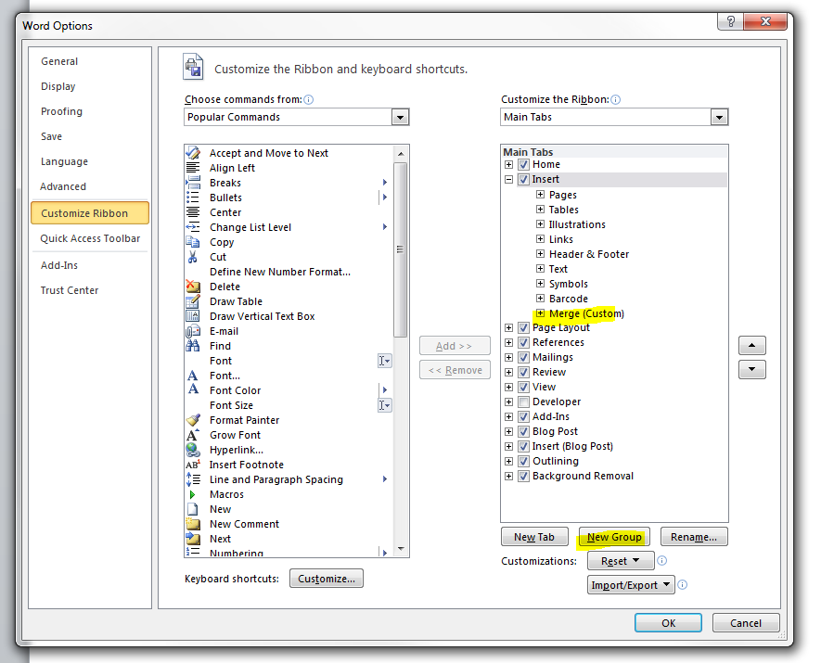Expand the Home tab node

click(508, 164)
